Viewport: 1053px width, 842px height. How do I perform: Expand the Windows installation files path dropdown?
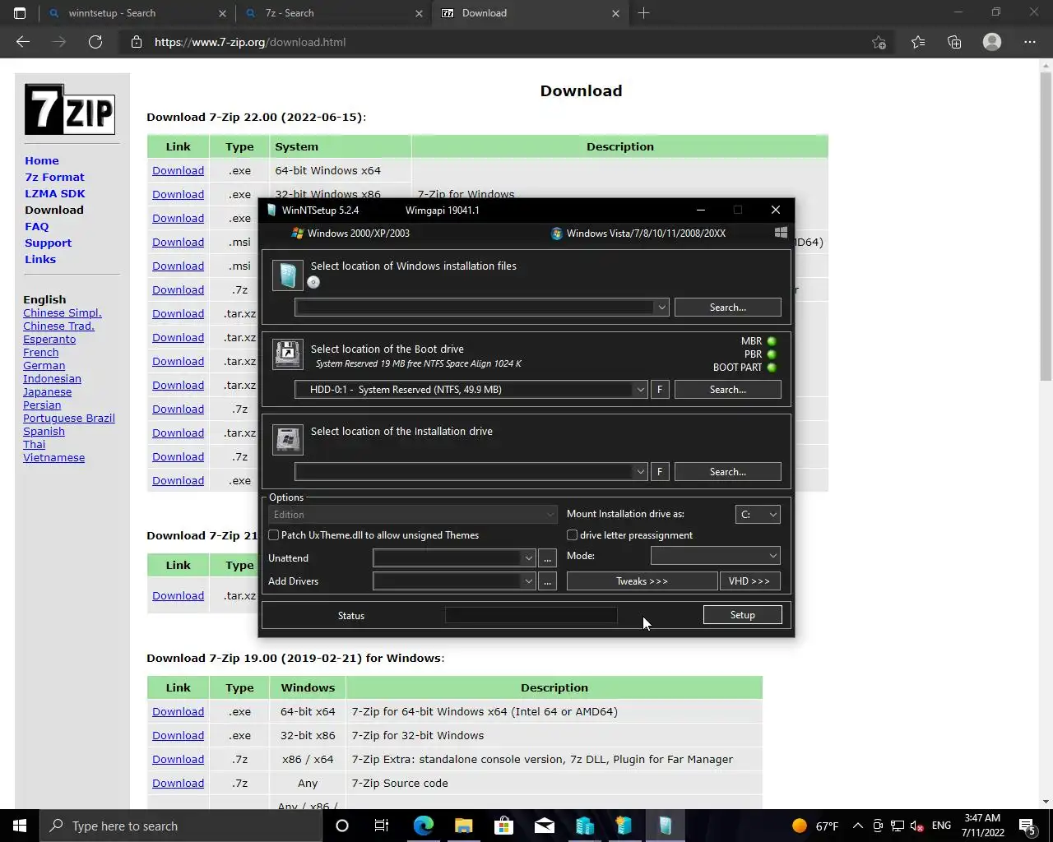(661, 308)
